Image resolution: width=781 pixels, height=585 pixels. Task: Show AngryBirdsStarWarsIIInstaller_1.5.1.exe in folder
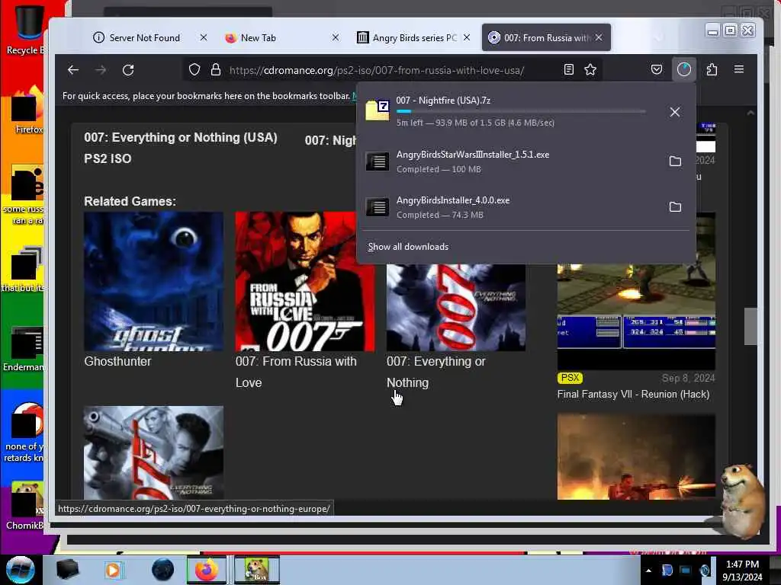click(675, 161)
